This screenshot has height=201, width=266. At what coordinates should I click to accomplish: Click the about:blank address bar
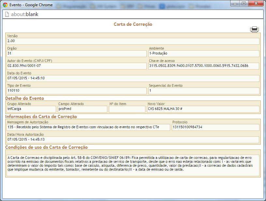click(x=133, y=14)
